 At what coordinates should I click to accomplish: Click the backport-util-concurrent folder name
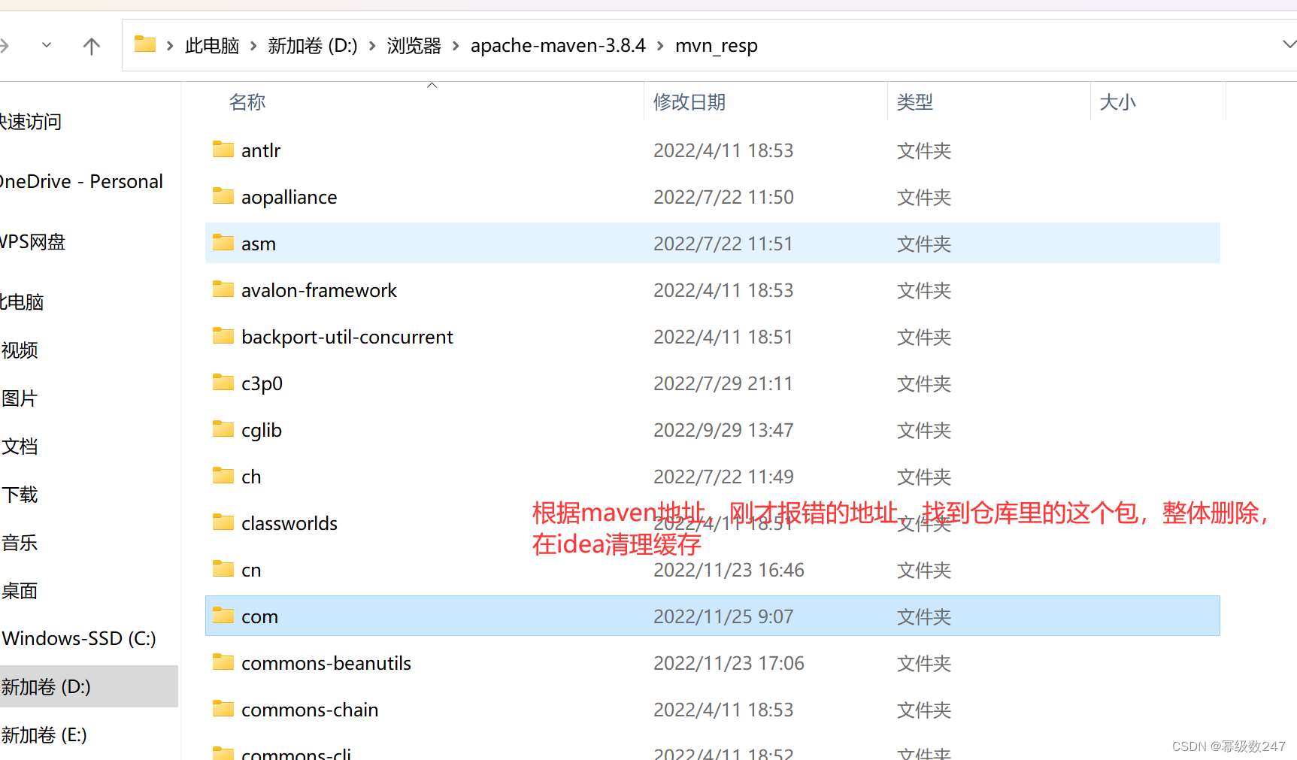(x=347, y=338)
